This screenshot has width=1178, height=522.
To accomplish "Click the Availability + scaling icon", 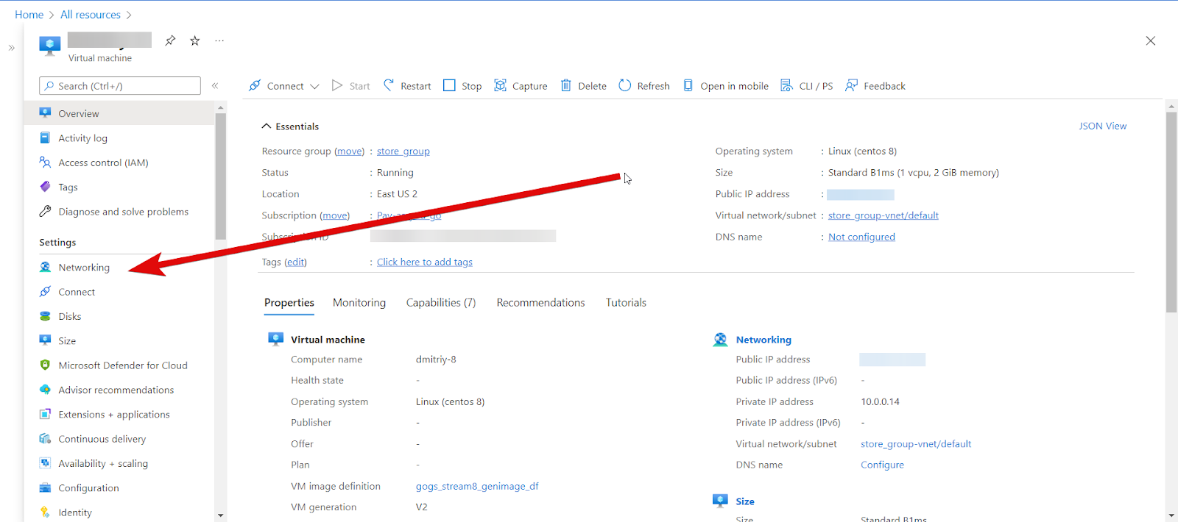I will tap(45, 463).
